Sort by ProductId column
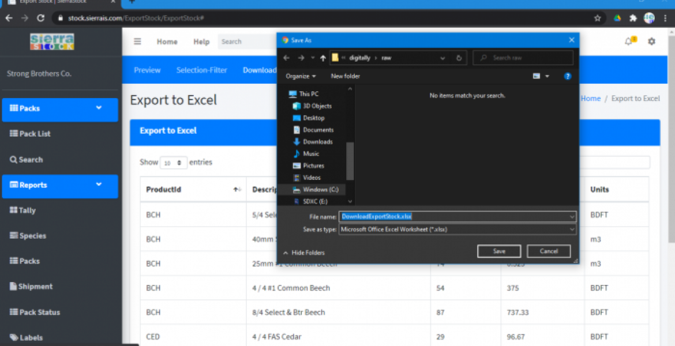The image size is (675, 346). 193,189
